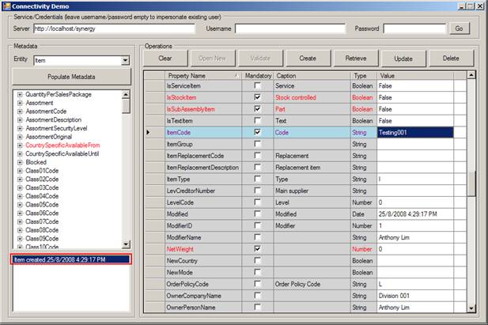Click the Testing001 value cell
Image resolution: width=488 pixels, height=325 pixels.
(x=415, y=132)
